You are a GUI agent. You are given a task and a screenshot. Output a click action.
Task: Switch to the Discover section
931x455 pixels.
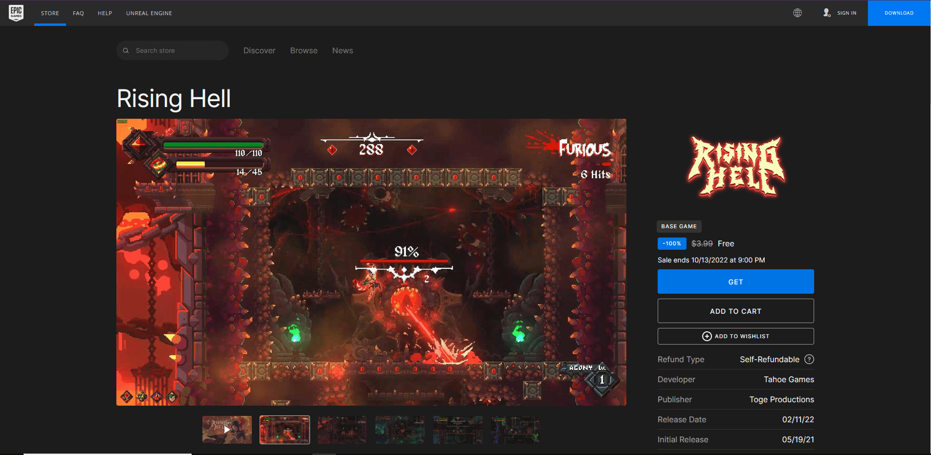(260, 51)
